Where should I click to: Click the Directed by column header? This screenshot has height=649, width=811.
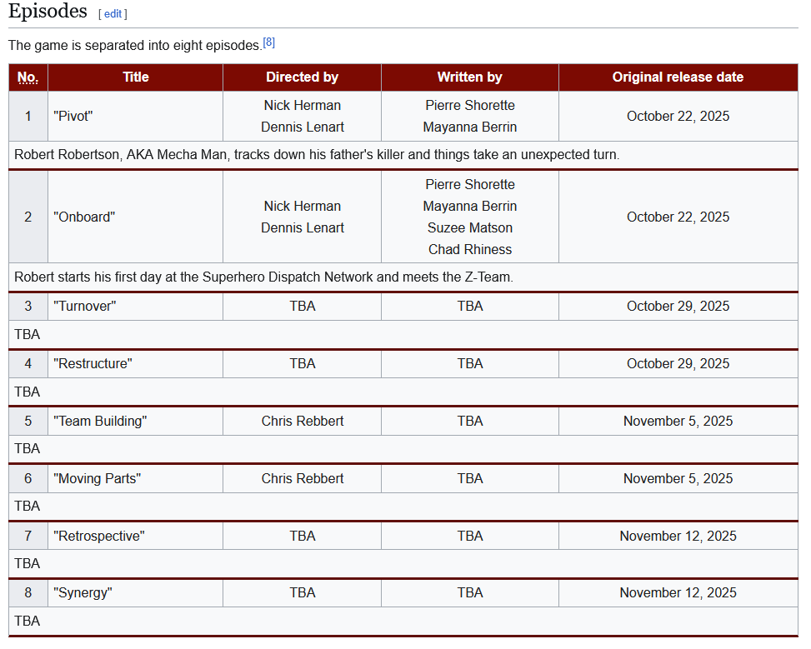[x=302, y=77]
